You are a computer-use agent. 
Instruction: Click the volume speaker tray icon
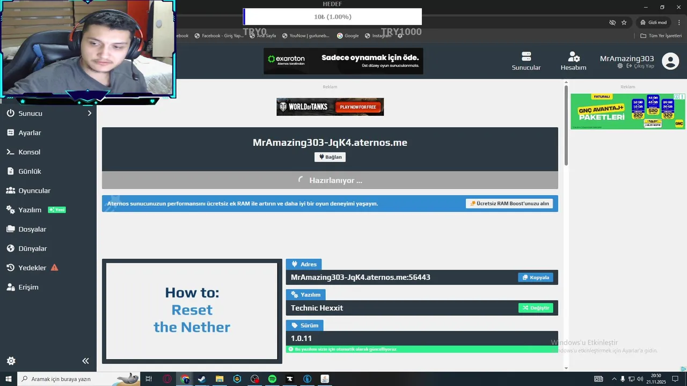(x=640, y=379)
